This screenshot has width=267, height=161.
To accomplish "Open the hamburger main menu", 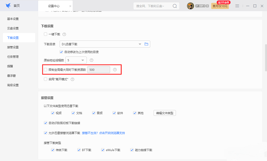I will (237, 6).
